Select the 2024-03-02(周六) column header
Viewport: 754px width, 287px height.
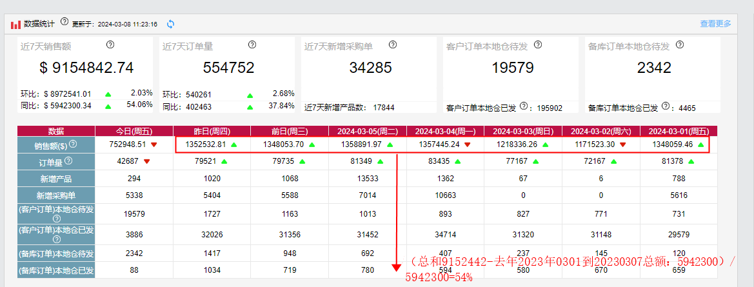coord(600,131)
